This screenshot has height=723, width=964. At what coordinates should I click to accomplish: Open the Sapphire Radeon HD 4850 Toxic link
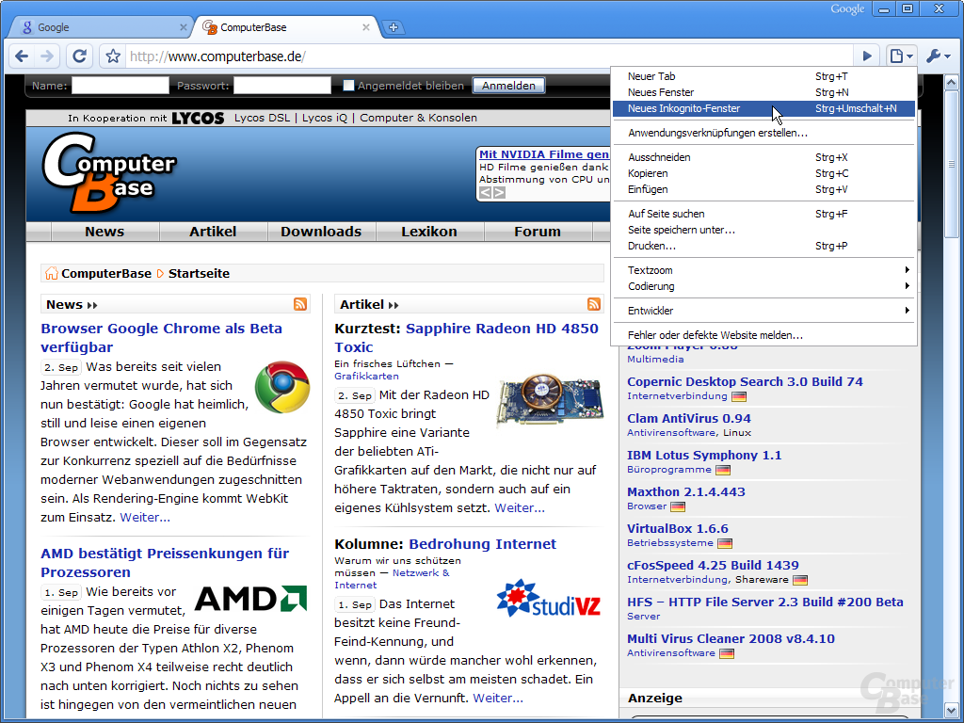[x=467, y=338]
